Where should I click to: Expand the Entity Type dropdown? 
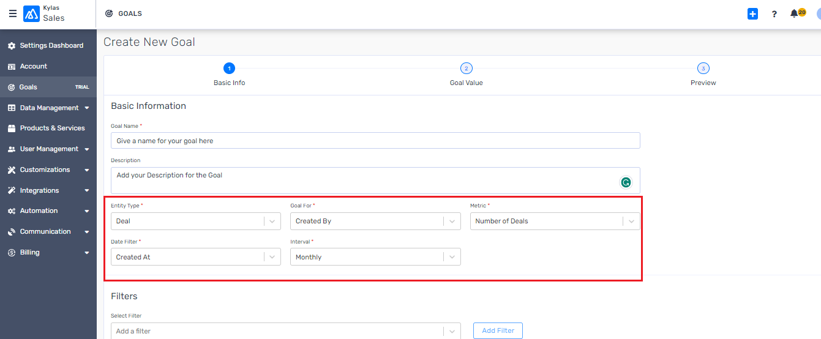(x=196, y=221)
